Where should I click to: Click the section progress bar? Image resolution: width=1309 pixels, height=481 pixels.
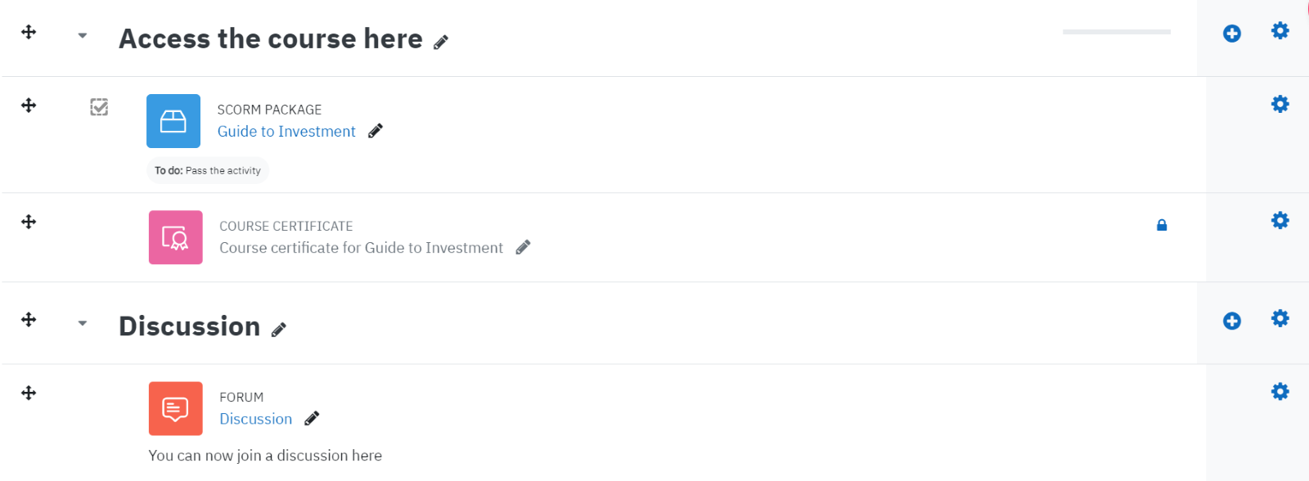pyautogui.click(x=1117, y=32)
